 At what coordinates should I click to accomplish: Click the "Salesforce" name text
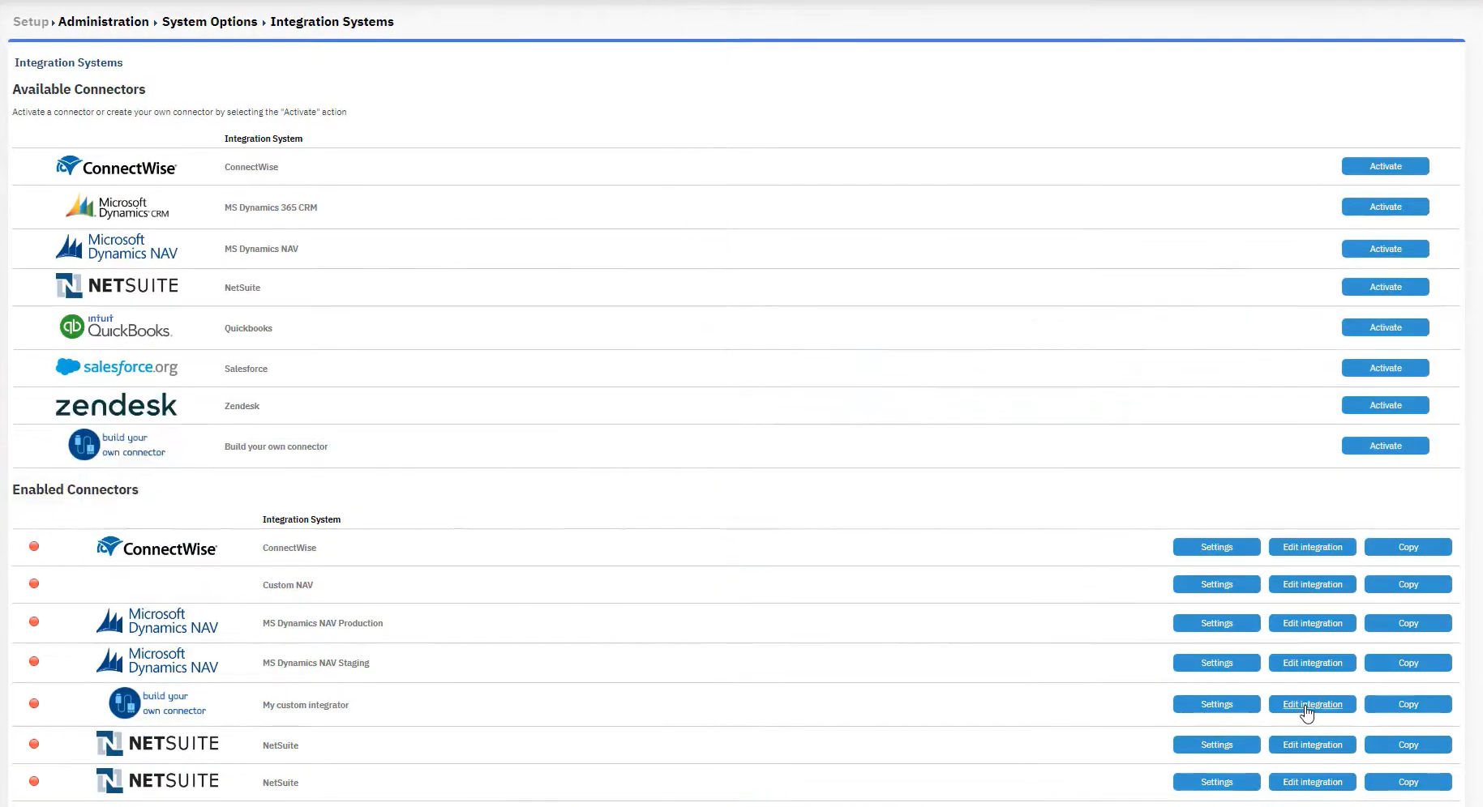[246, 369]
